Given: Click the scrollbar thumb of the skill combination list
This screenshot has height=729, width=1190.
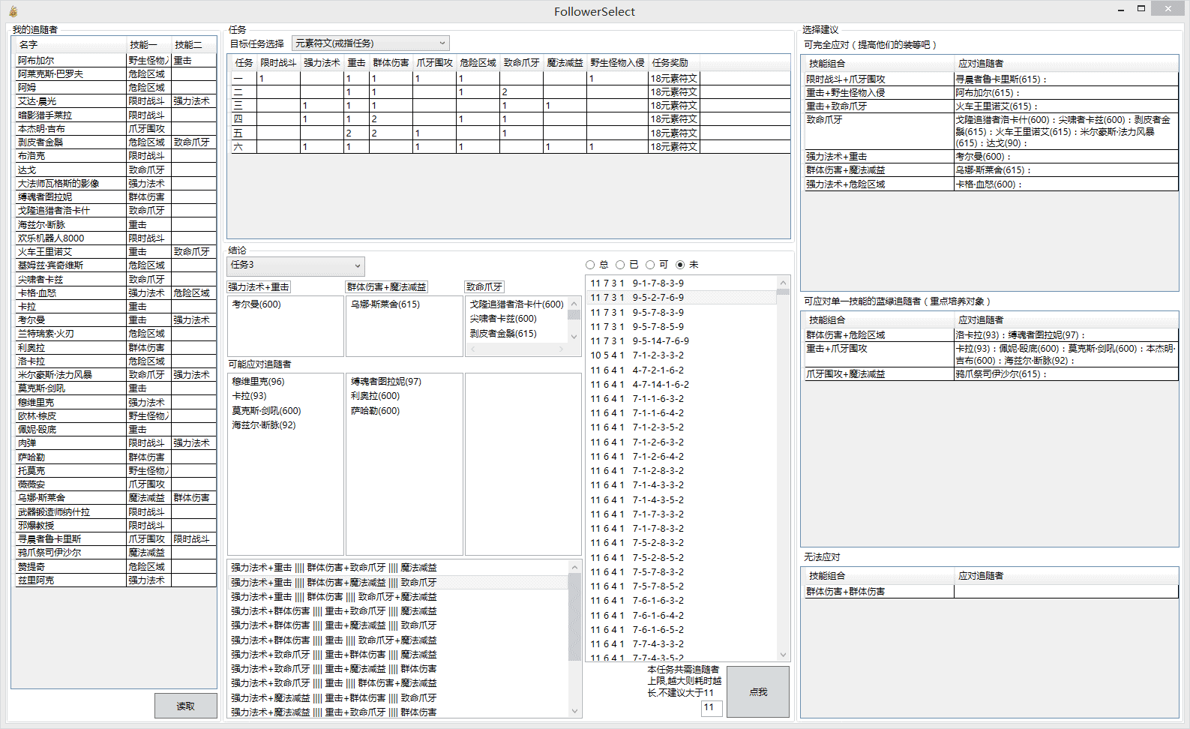Looking at the screenshot, I should click(575, 617).
